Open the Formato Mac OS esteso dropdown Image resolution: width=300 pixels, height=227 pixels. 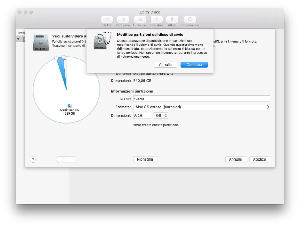[x=202, y=107]
